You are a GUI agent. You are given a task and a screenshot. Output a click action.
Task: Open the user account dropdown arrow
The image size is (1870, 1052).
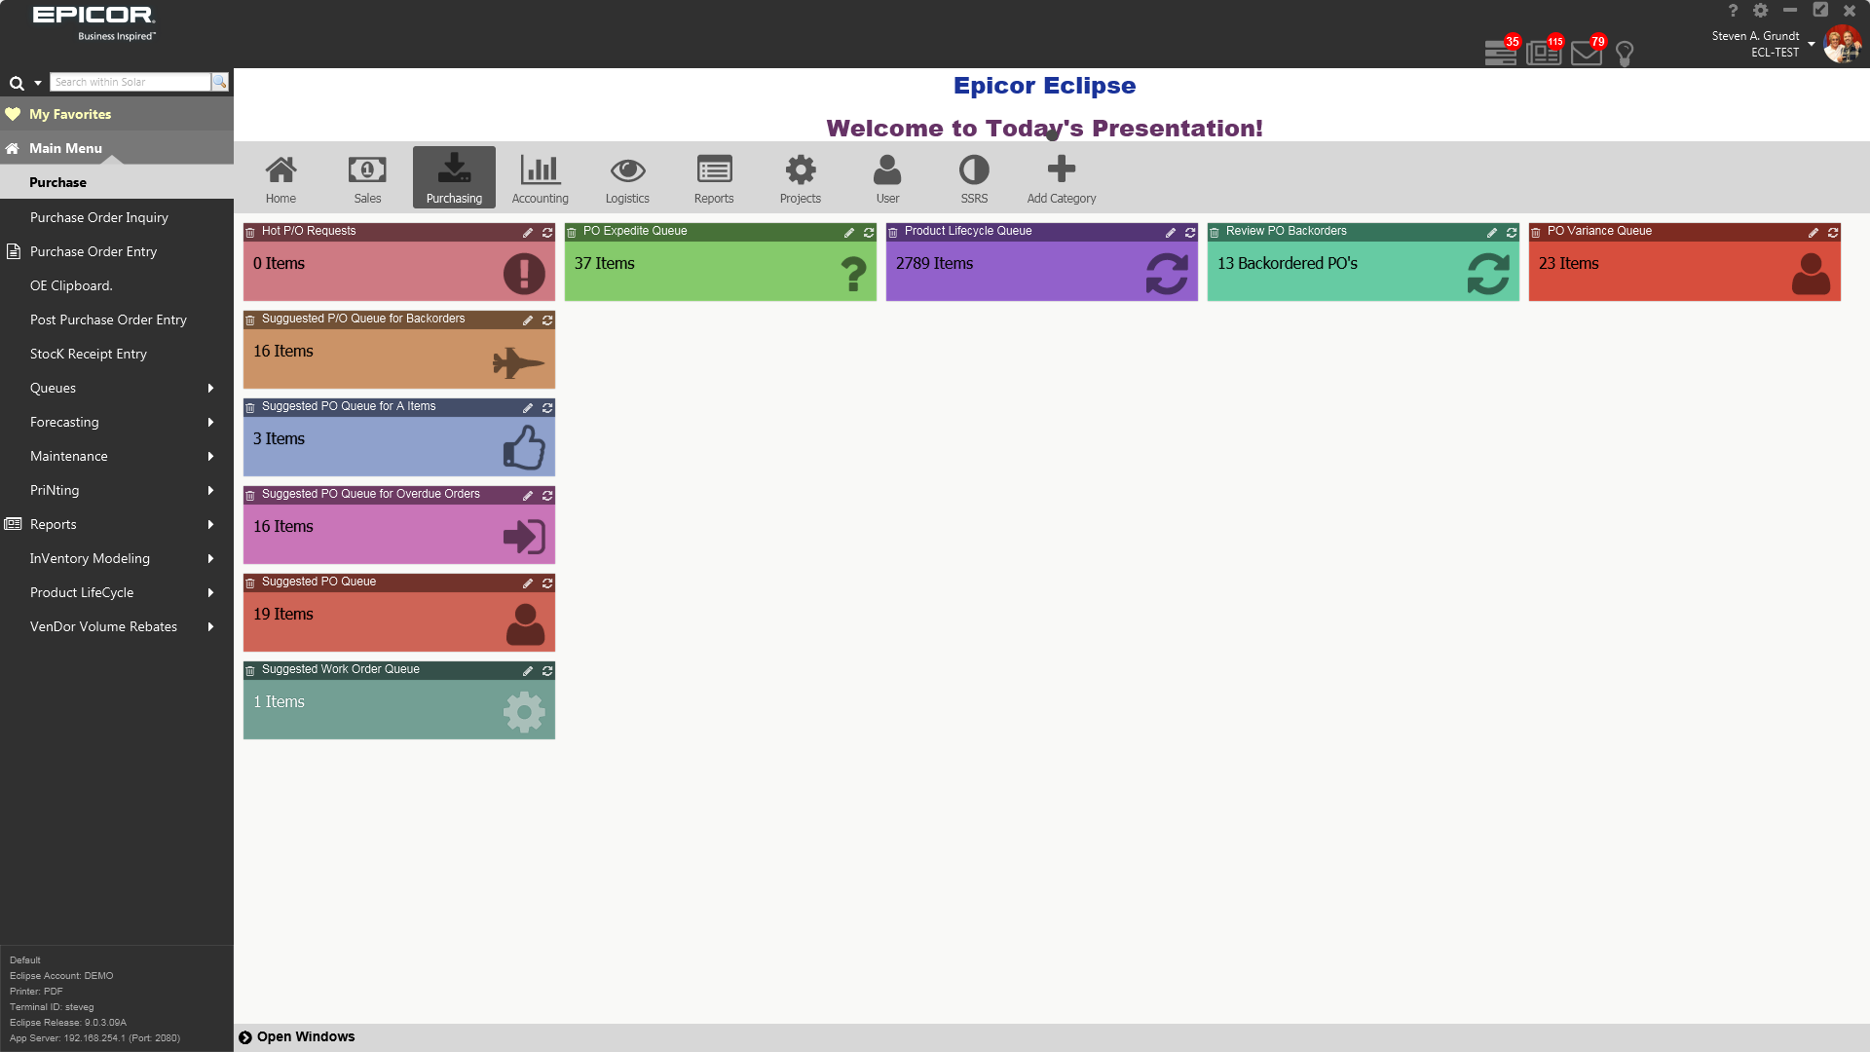coord(1811,44)
